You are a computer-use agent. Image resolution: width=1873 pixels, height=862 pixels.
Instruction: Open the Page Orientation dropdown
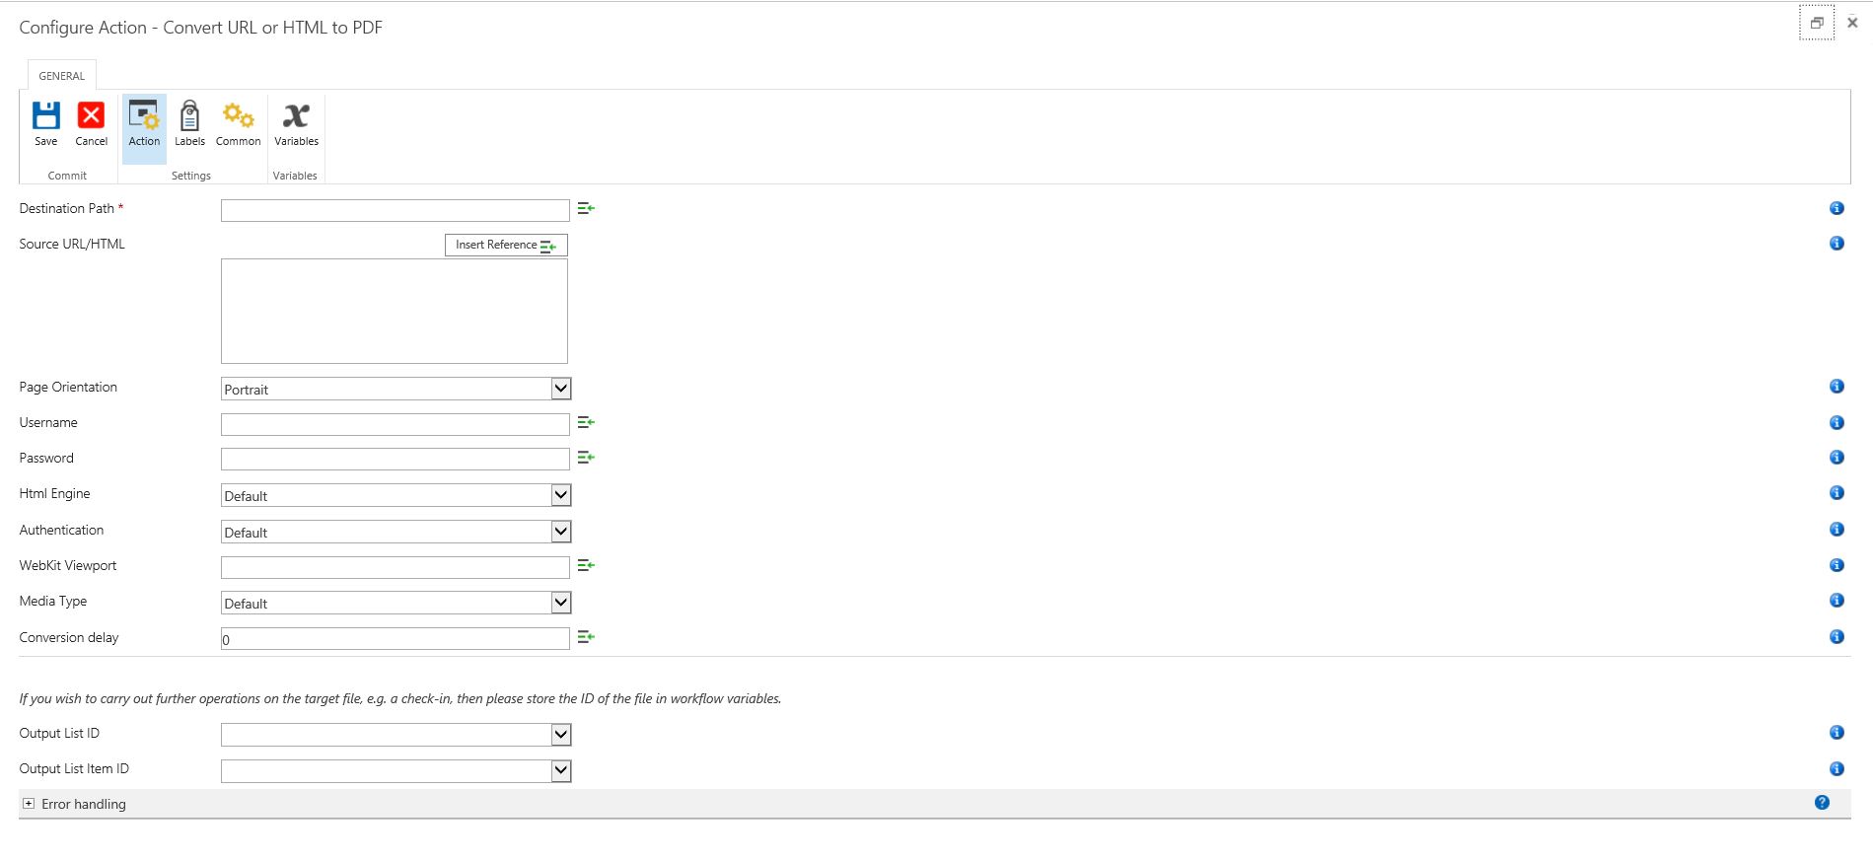[560, 389]
